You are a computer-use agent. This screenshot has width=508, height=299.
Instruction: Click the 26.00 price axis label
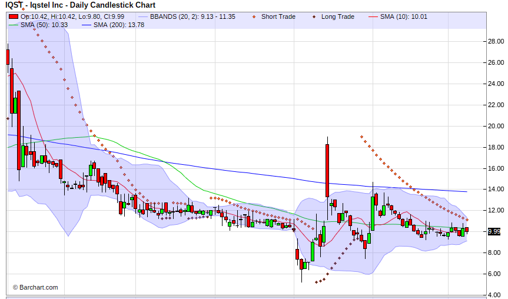click(x=496, y=62)
